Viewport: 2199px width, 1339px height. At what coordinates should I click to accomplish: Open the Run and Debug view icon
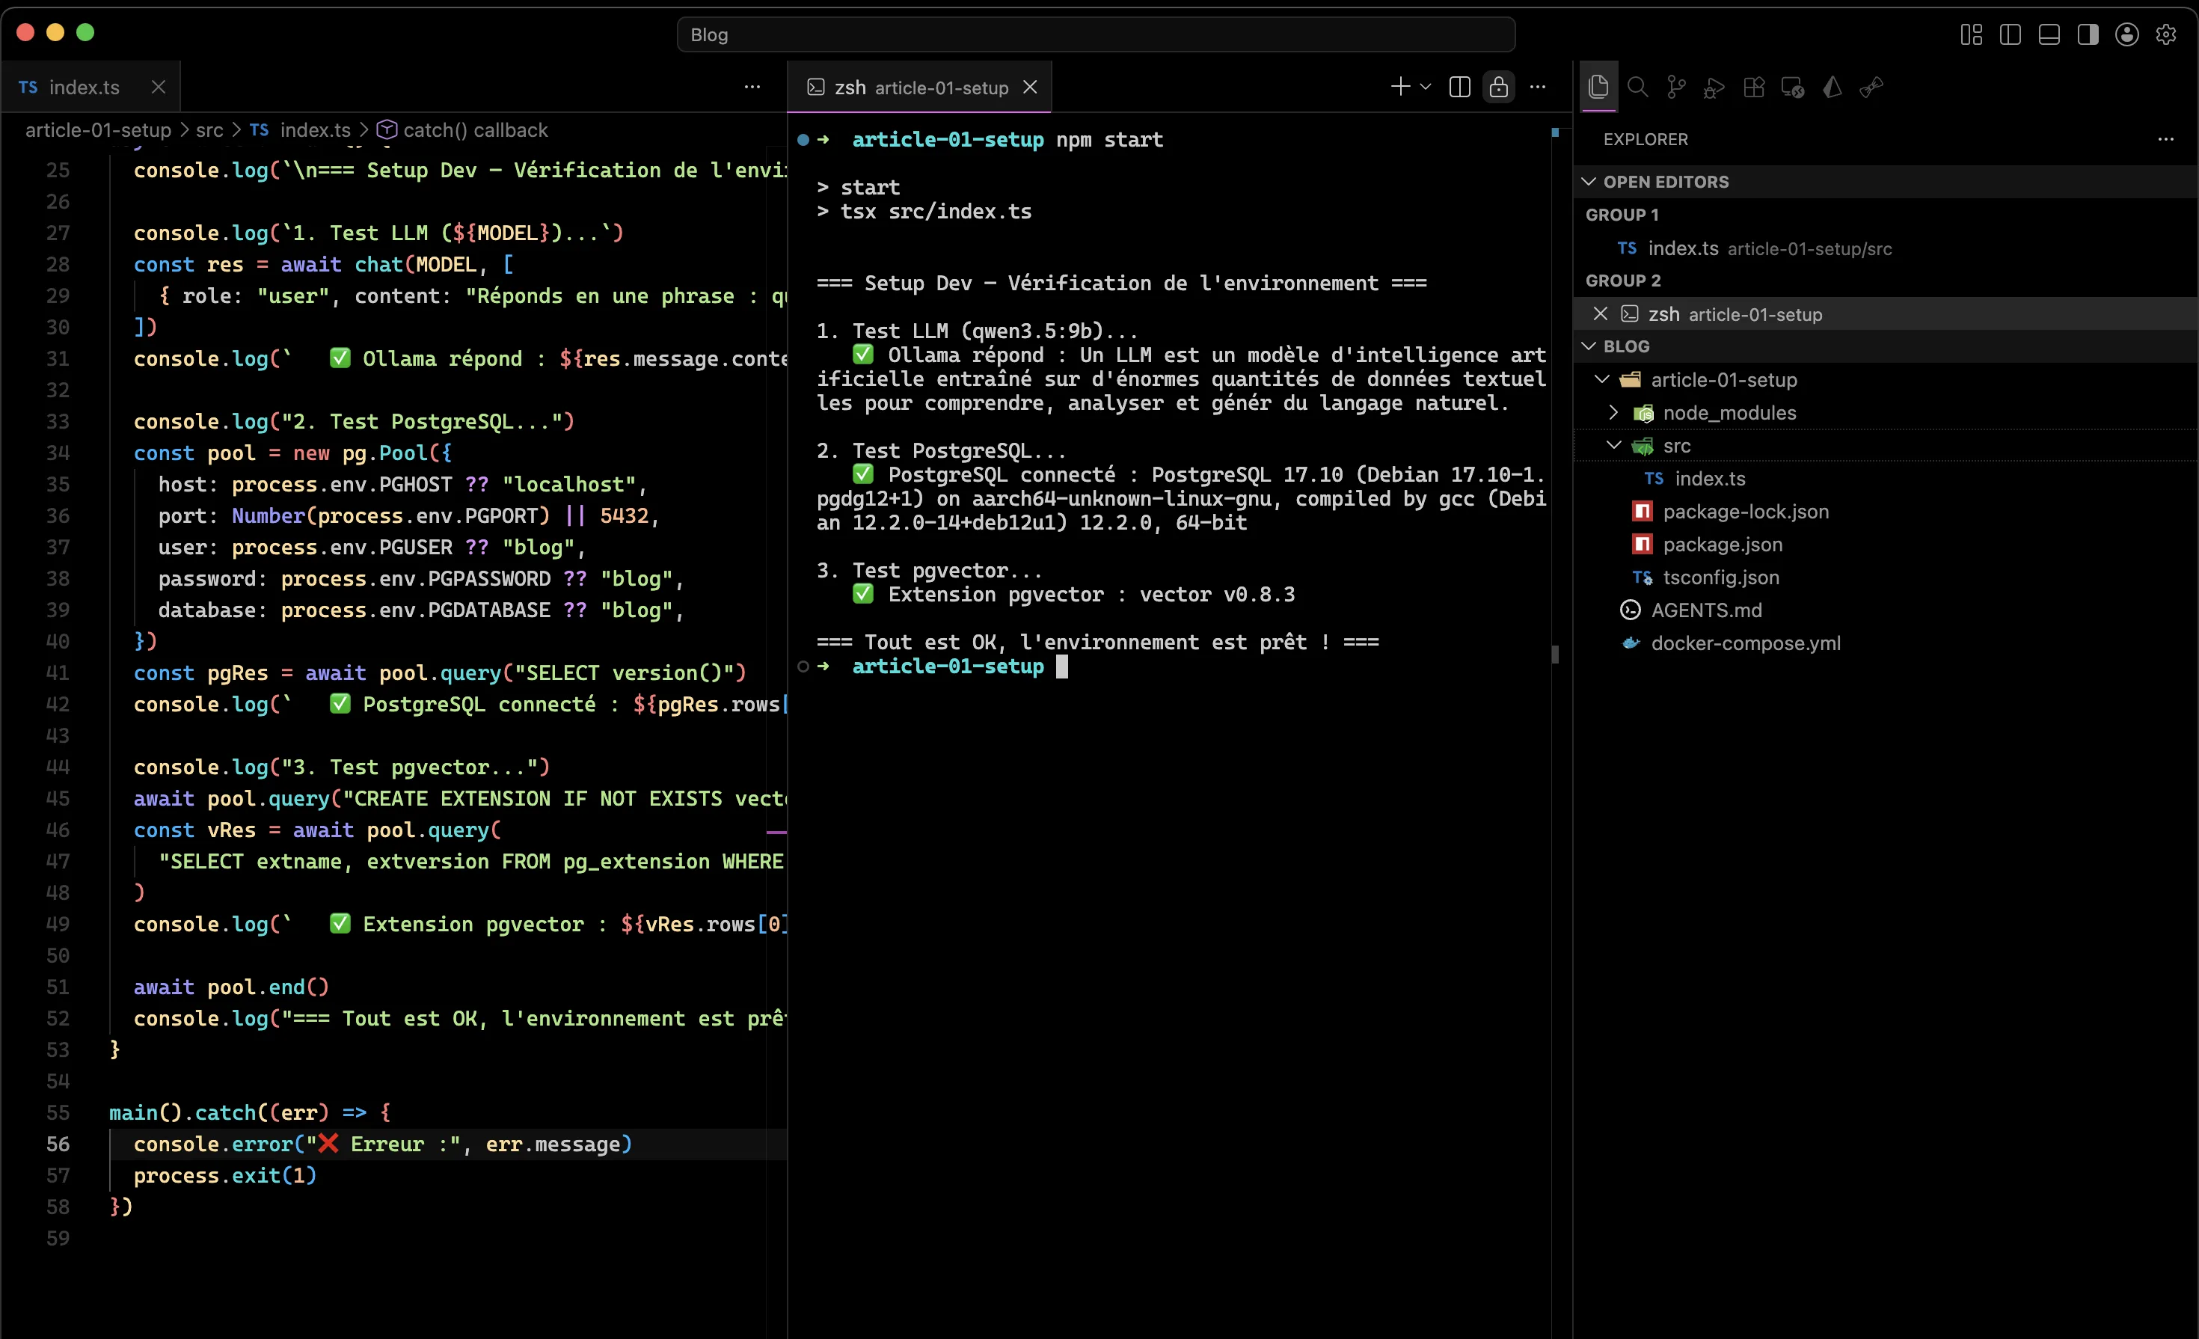pos(1714,87)
